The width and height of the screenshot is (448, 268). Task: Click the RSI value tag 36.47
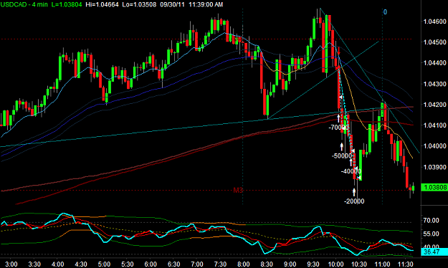click(x=434, y=252)
